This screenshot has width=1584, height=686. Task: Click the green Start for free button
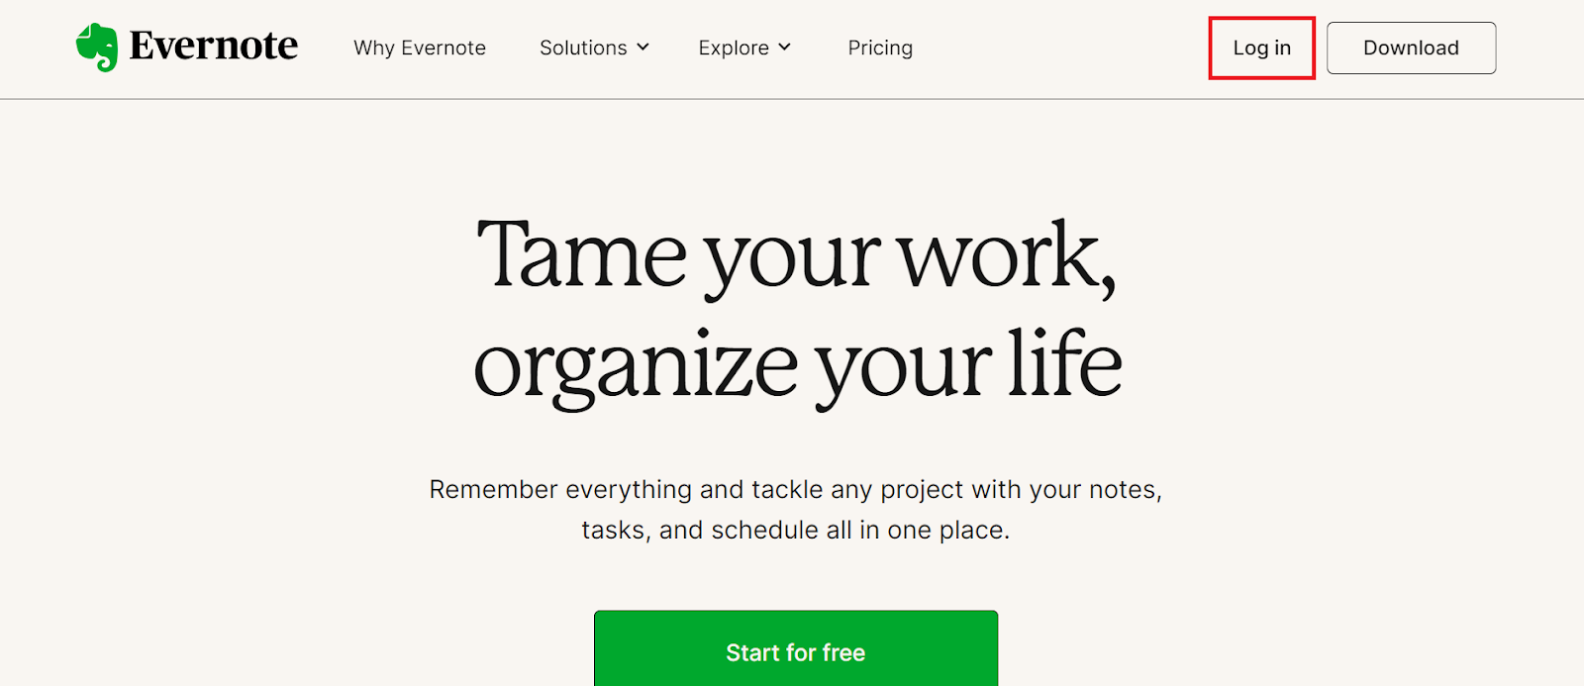point(796,649)
